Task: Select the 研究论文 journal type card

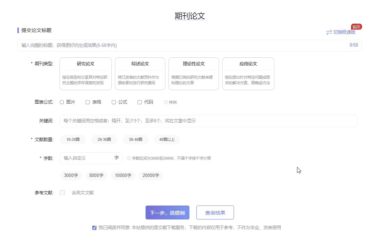Action: (x=86, y=74)
